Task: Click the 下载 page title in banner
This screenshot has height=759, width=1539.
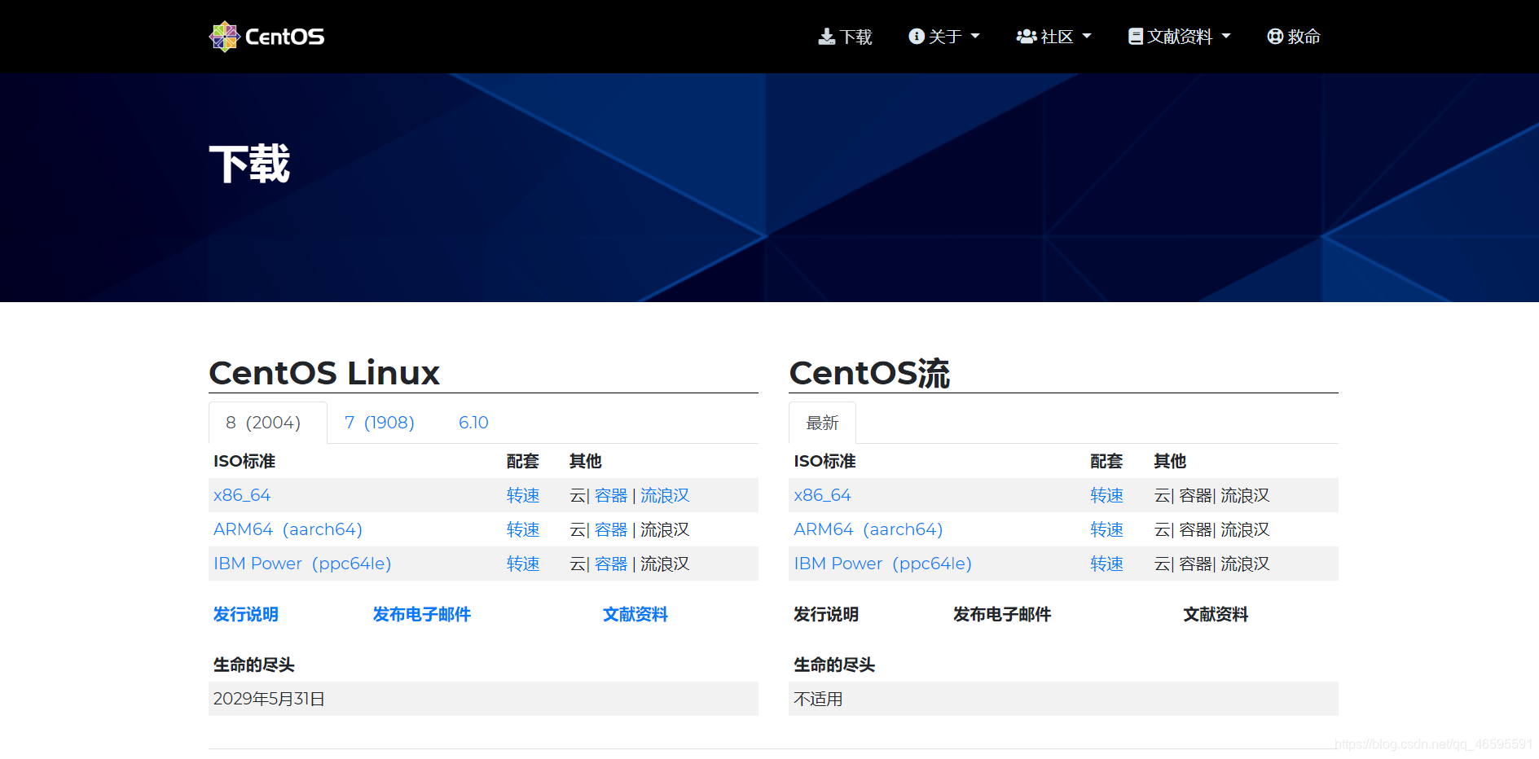Action: pos(249,164)
